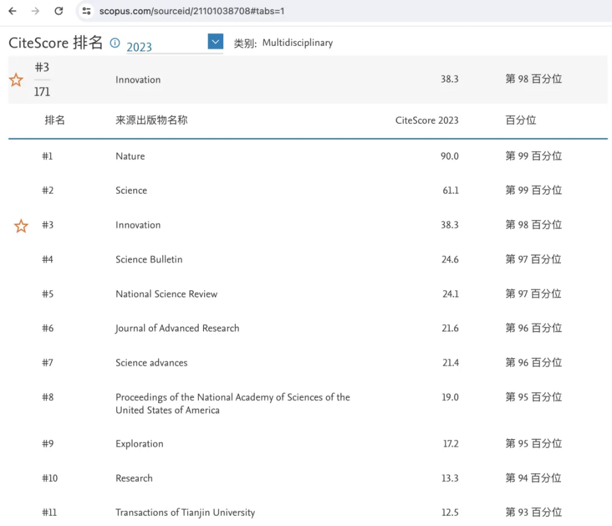The height and width of the screenshot is (526, 612).
Task: Open National Science Review entry
Action: click(x=166, y=294)
